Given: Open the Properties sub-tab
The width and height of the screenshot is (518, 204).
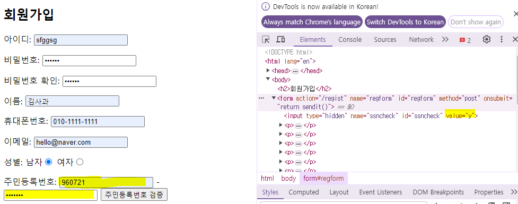Looking at the screenshot, I should click(x=489, y=192).
